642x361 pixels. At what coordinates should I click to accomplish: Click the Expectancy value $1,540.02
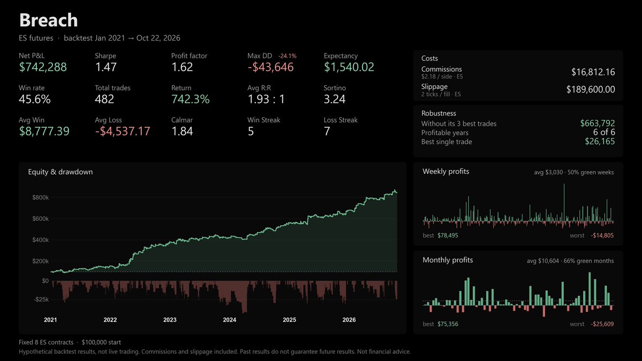[x=349, y=67]
